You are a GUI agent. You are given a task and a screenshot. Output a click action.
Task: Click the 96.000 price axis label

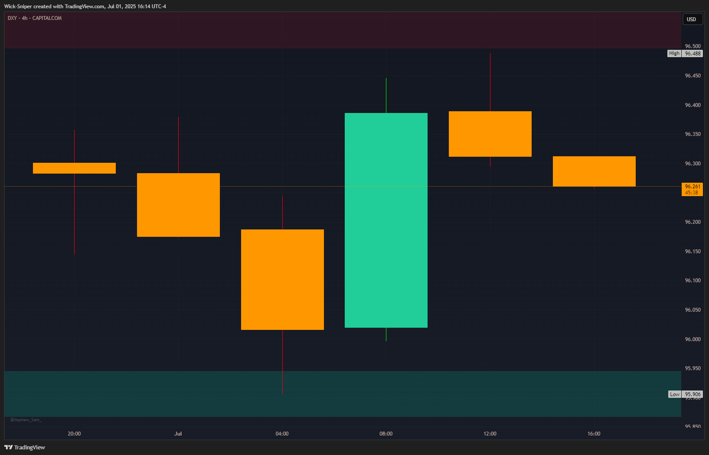pyautogui.click(x=693, y=339)
